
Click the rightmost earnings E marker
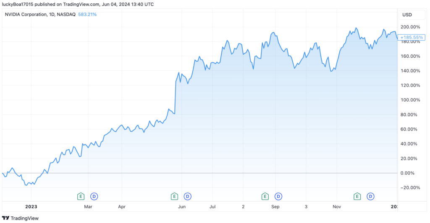(x=357, y=196)
